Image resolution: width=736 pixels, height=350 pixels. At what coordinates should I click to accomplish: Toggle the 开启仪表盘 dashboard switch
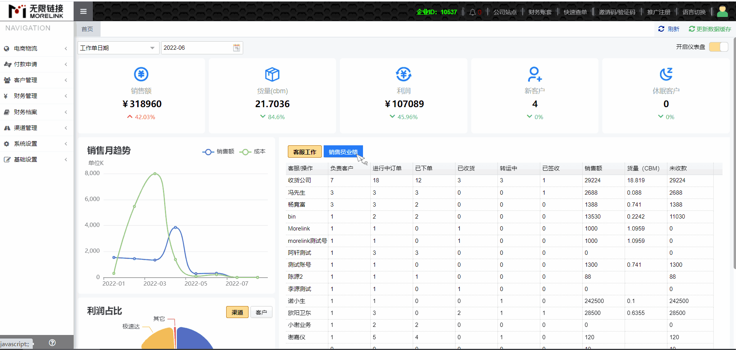click(x=718, y=47)
